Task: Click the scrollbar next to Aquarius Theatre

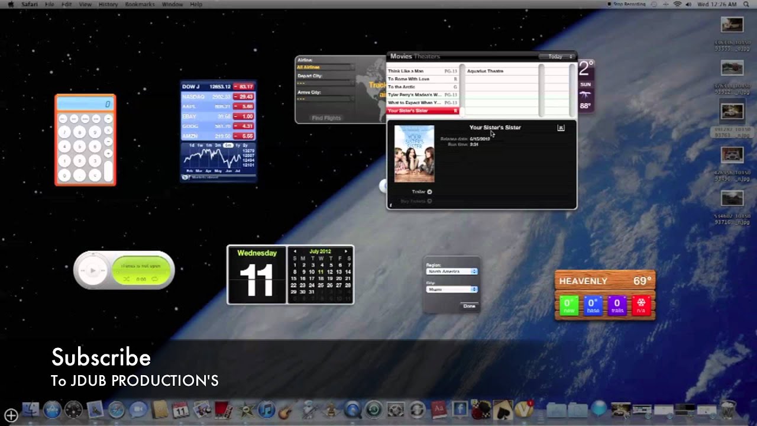Action: tap(541, 90)
